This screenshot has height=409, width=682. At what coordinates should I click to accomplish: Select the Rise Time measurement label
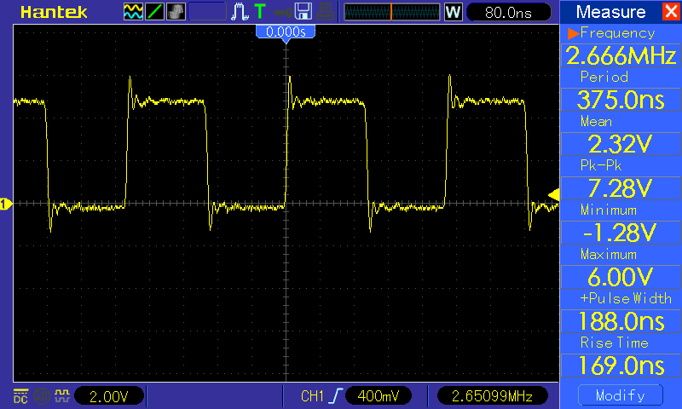614,343
